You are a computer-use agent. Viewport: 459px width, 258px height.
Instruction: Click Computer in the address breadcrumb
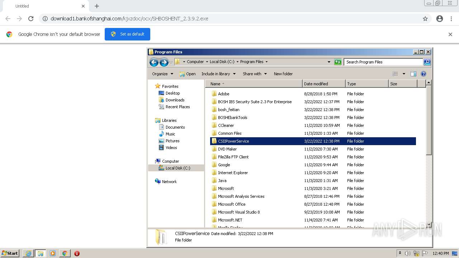(195, 62)
